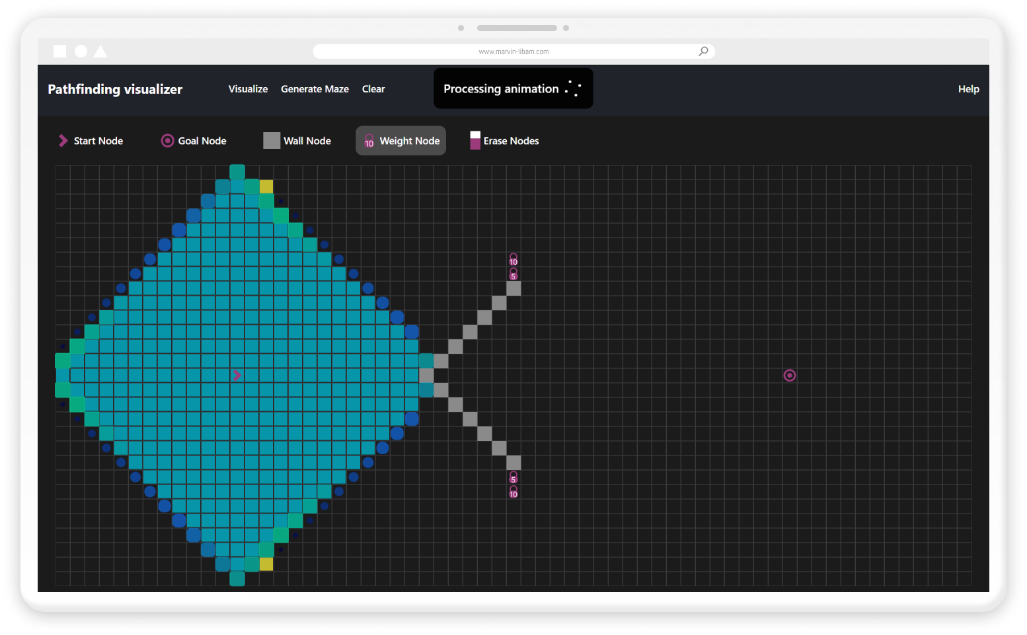Click Clear in the top menu
Image resolution: width=1027 pixels, height=635 pixels.
373,89
